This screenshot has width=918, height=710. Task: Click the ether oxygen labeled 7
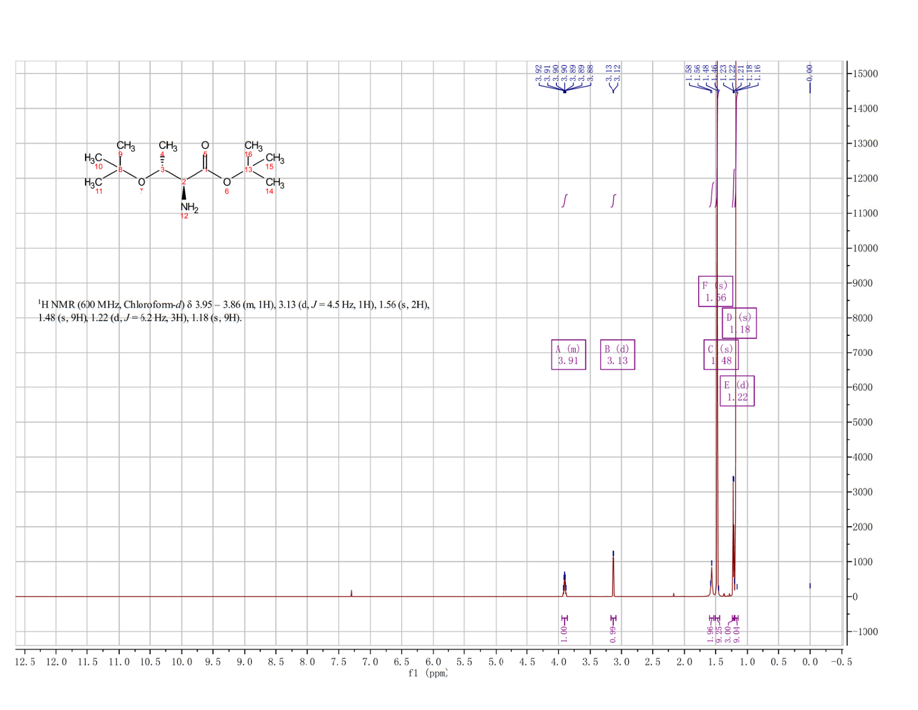(141, 182)
